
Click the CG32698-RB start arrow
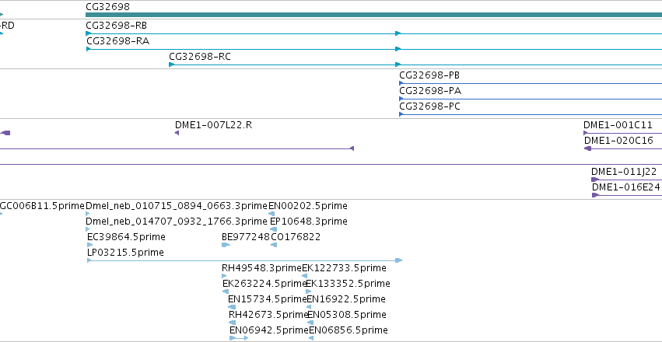click(x=88, y=33)
